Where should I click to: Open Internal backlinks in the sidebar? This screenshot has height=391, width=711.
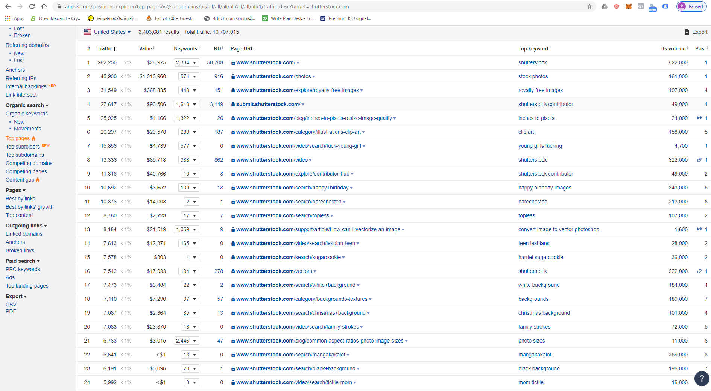click(26, 86)
